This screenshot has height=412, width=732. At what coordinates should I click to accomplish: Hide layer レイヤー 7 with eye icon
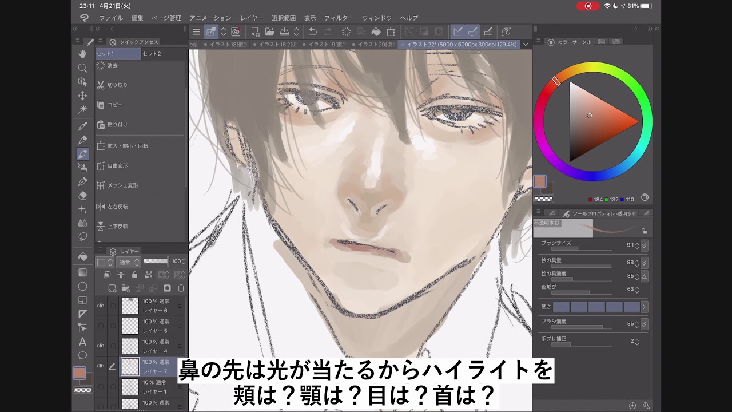point(101,366)
